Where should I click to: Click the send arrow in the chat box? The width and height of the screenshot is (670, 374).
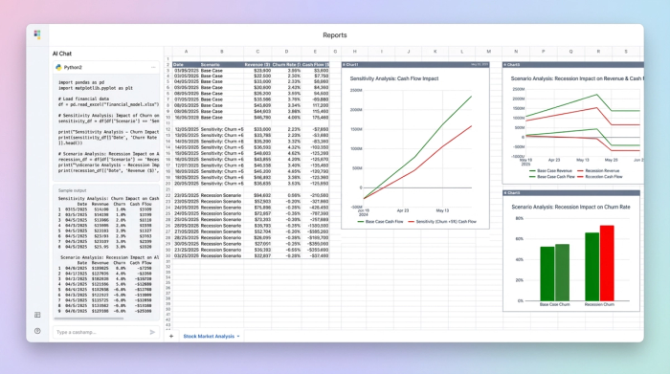152,332
